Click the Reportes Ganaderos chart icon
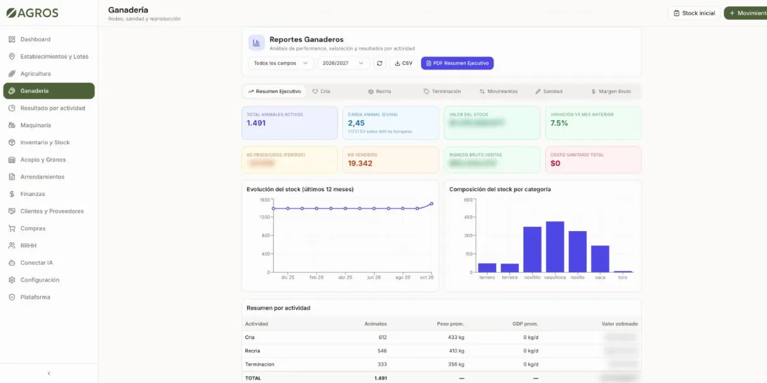 [x=257, y=43]
